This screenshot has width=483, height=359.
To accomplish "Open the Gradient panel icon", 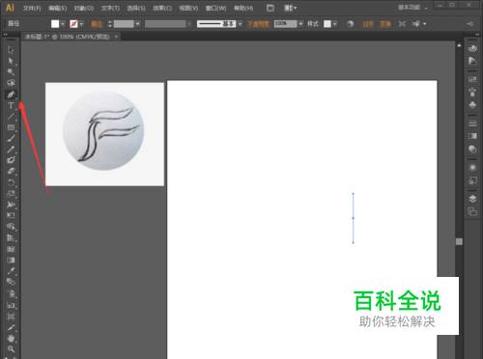I will coord(472,136).
